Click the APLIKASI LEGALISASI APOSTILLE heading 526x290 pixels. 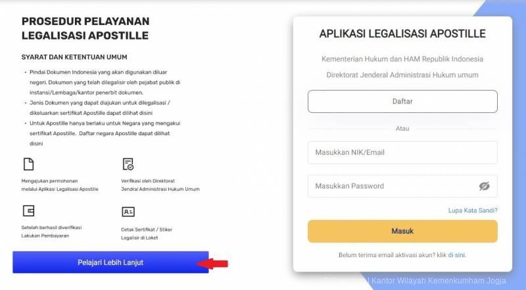[x=402, y=33]
